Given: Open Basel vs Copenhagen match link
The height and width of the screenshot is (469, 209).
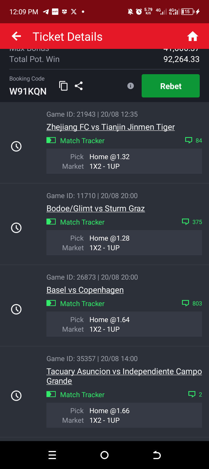Looking at the screenshot, I should (x=85, y=290).
